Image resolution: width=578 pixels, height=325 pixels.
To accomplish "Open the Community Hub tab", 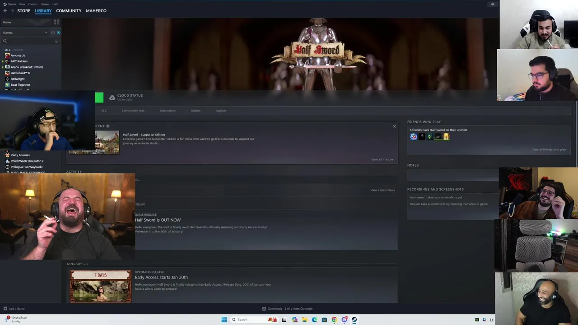I will [x=133, y=111].
